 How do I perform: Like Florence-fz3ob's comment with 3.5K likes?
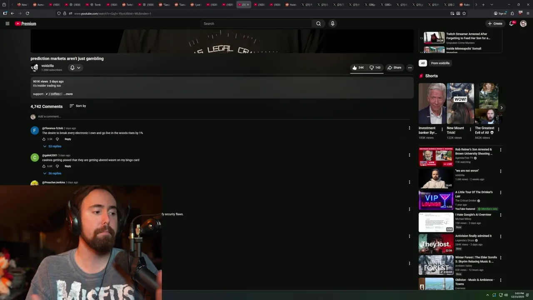coord(44,139)
